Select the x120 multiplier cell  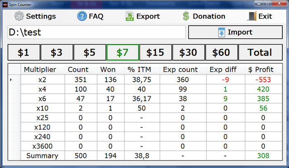pos(43,127)
